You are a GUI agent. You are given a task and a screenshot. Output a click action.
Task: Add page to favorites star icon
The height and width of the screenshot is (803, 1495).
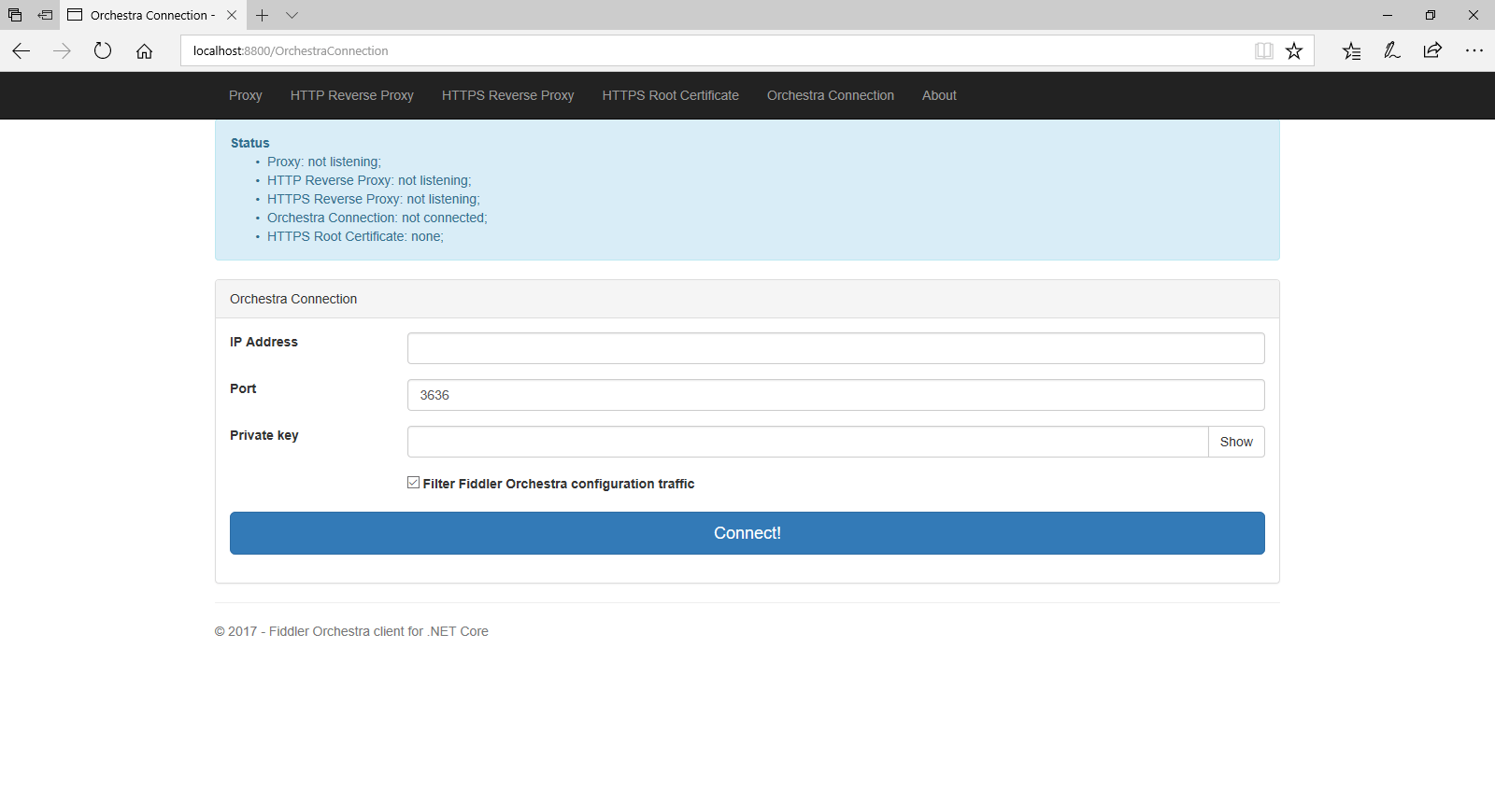point(1294,51)
